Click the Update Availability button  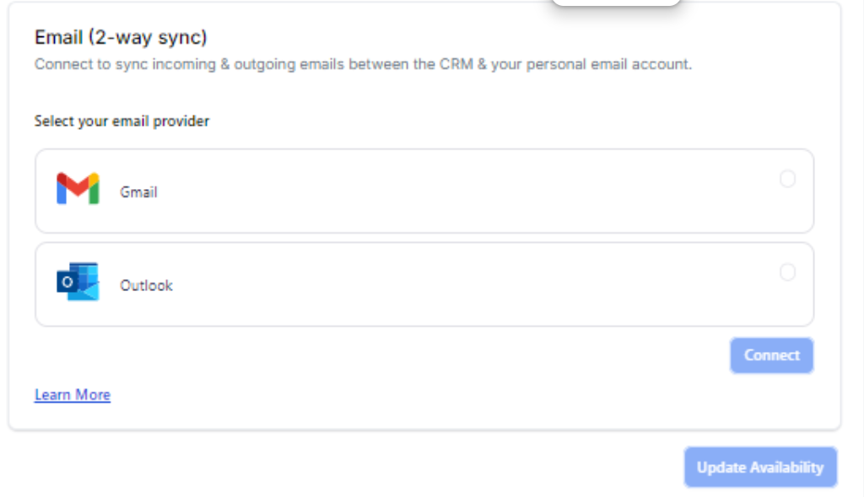(x=760, y=467)
